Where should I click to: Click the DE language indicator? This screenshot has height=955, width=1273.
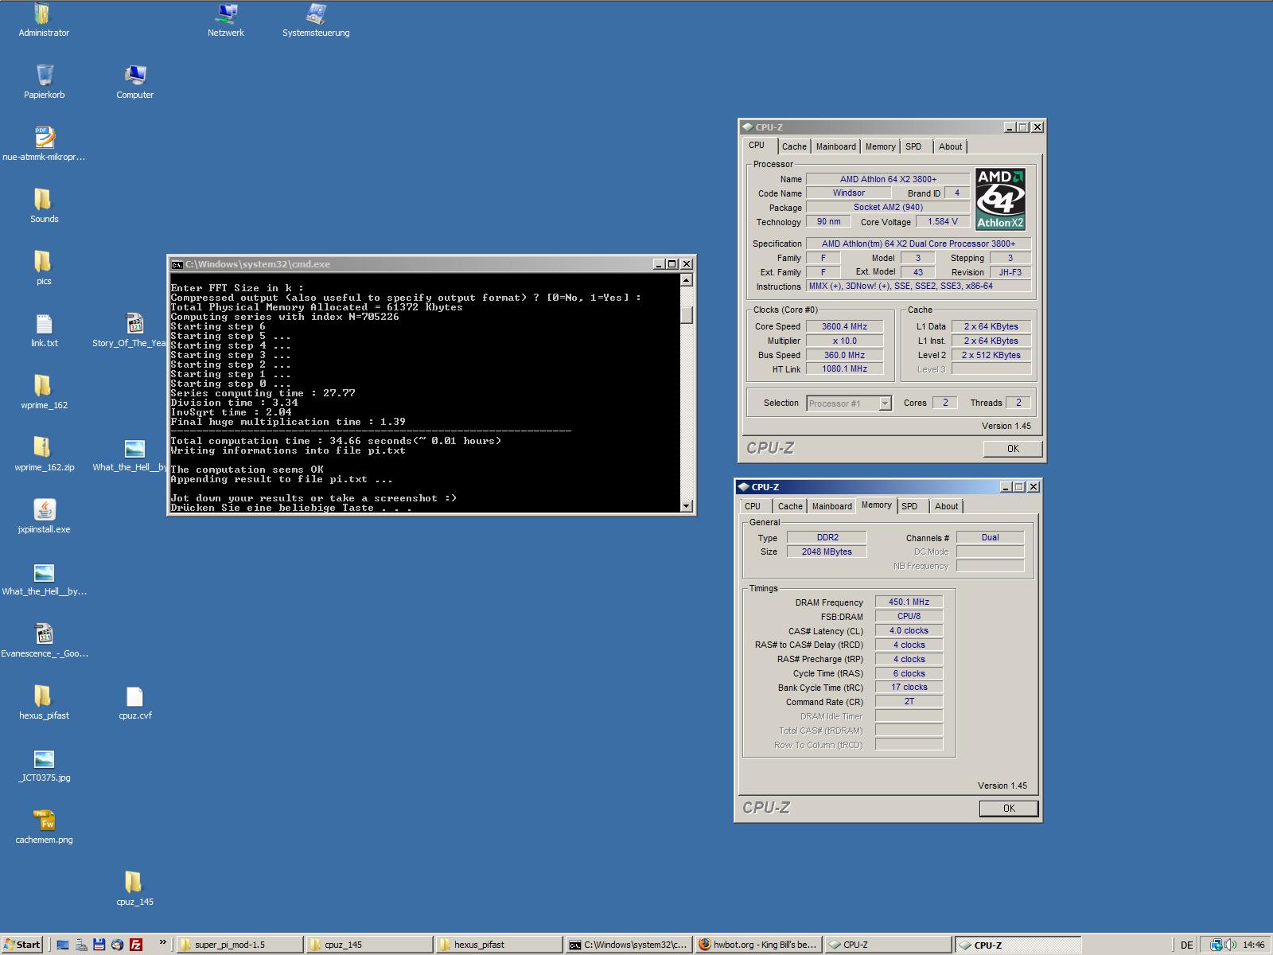(1186, 945)
